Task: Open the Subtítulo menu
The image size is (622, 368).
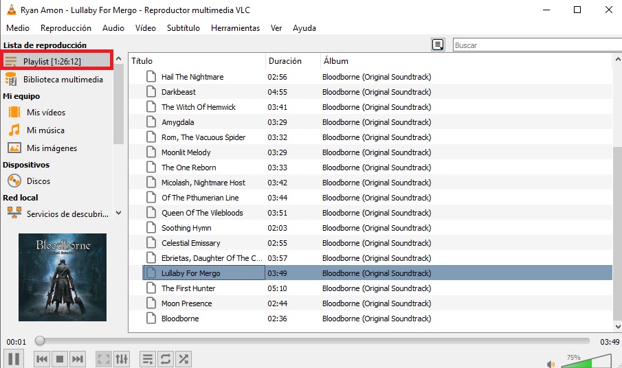Action: pos(184,28)
